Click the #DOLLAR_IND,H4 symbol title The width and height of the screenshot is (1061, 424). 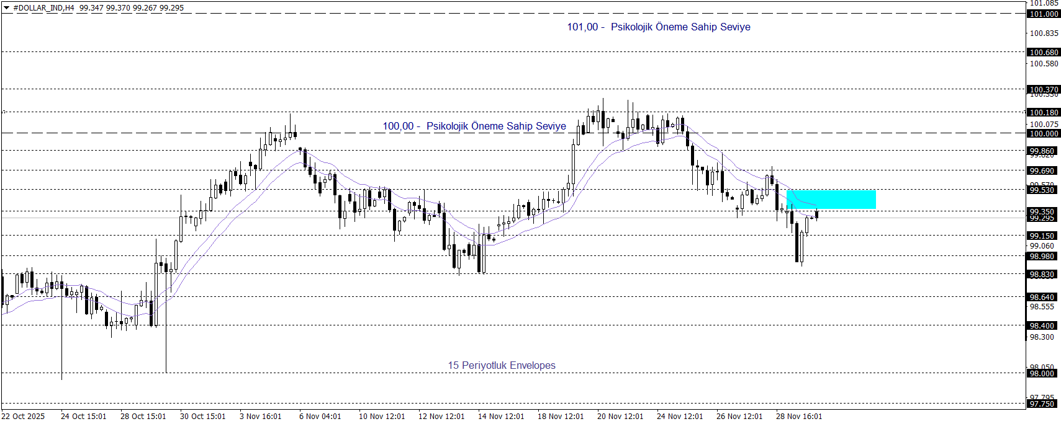(43, 8)
